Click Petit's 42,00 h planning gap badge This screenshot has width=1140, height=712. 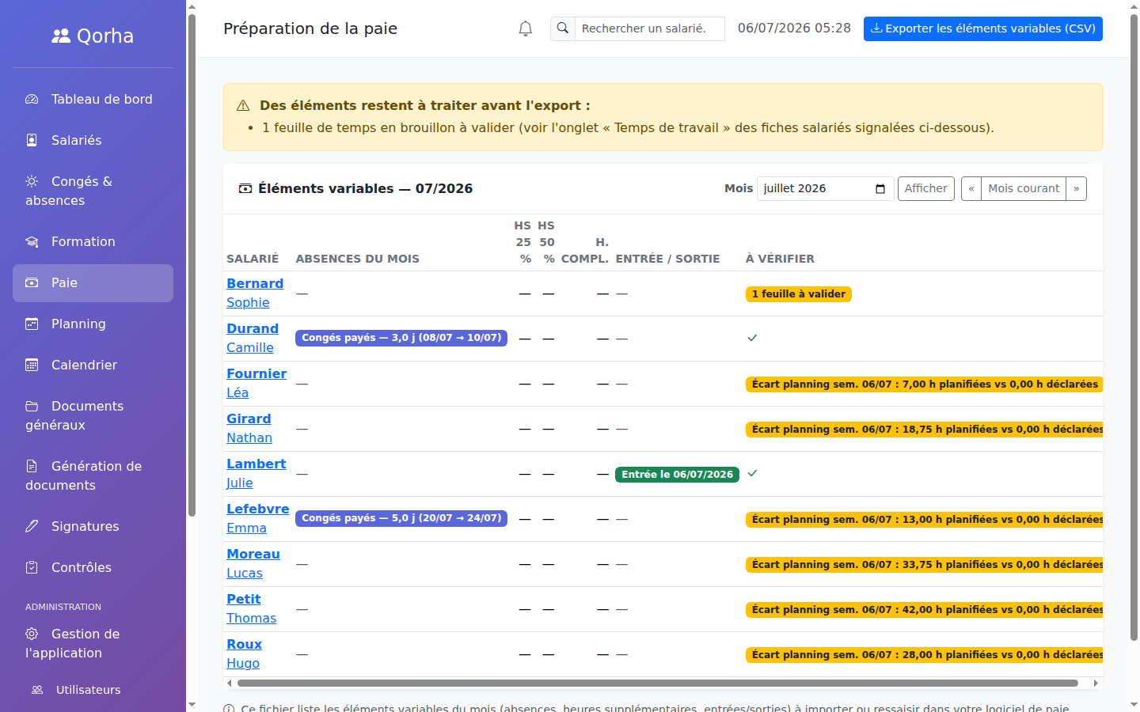pyautogui.click(x=924, y=610)
